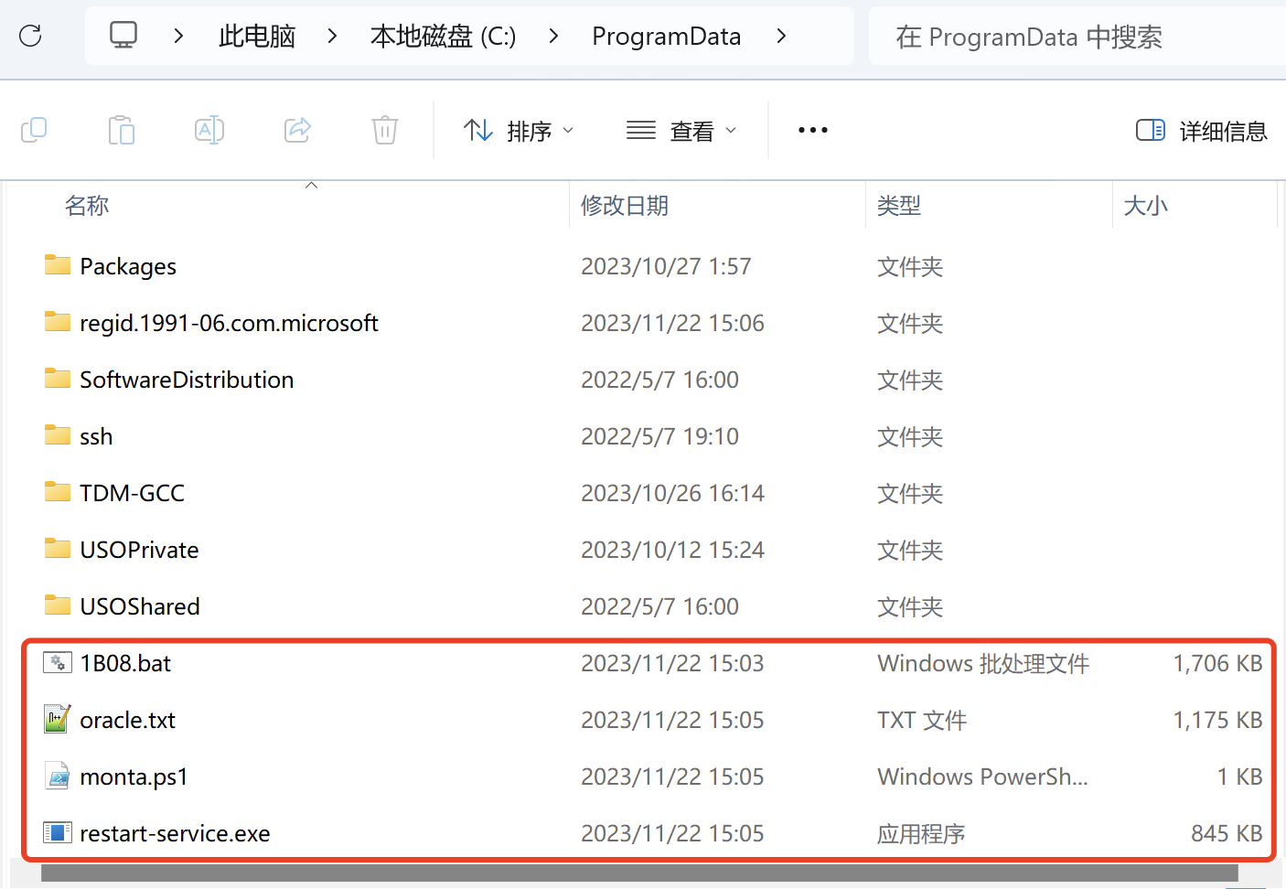This screenshot has height=889, width=1286.
Task: Navigate to 本地磁盘 (C:) breadcrumb
Action: pos(443,36)
